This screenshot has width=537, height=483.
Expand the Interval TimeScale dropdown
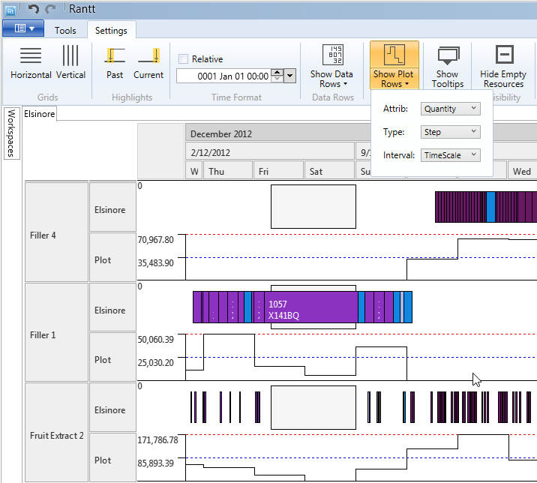449,155
